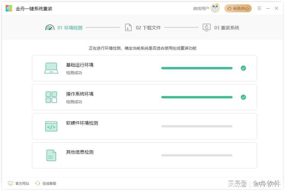Click the laptop icon for 基础运行环境
Screen dimensions: 285x191
point(51,68)
